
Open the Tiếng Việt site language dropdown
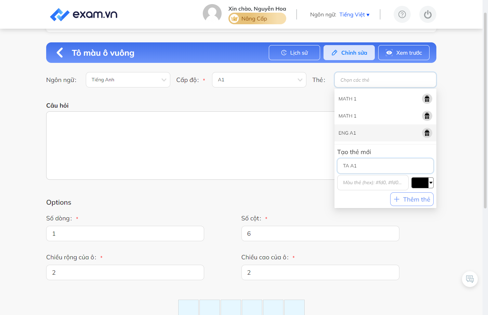pos(354,14)
